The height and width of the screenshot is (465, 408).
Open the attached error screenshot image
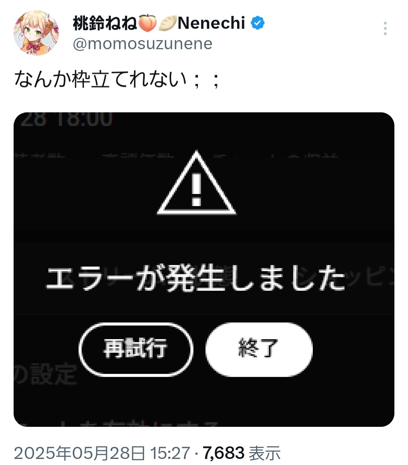pyautogui.click(x=204, y=270)
